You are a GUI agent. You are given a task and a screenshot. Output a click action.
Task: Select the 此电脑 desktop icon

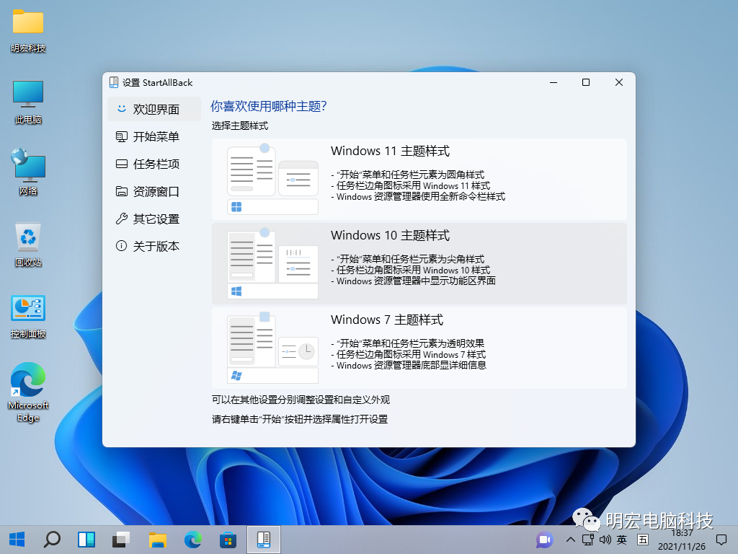[28, 102]
